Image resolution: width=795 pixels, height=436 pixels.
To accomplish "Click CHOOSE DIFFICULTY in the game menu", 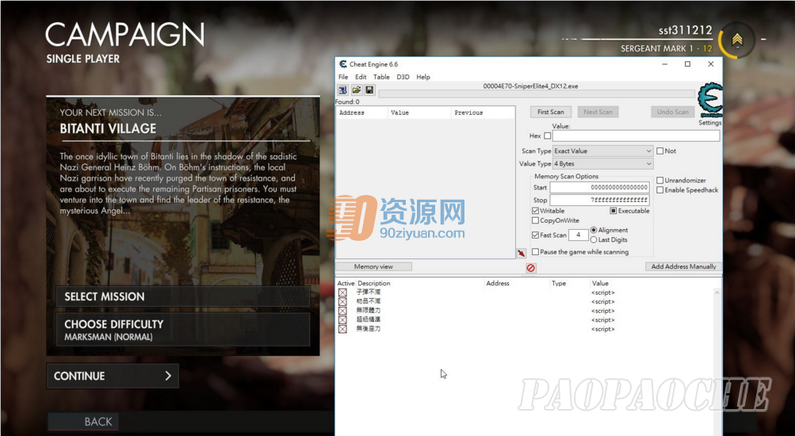I will click(183, 330).
